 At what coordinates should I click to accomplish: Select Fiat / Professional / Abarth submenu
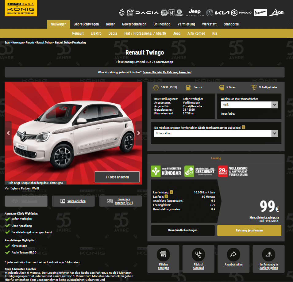(145, 33)
